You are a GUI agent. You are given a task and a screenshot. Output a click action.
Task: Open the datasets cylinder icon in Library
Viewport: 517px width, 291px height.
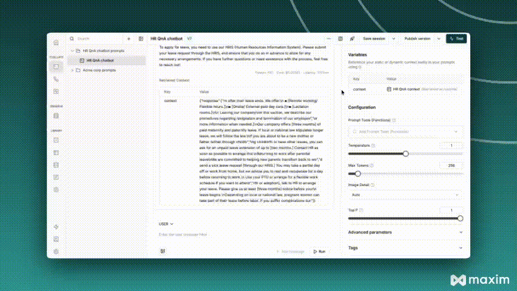(56, 165)
